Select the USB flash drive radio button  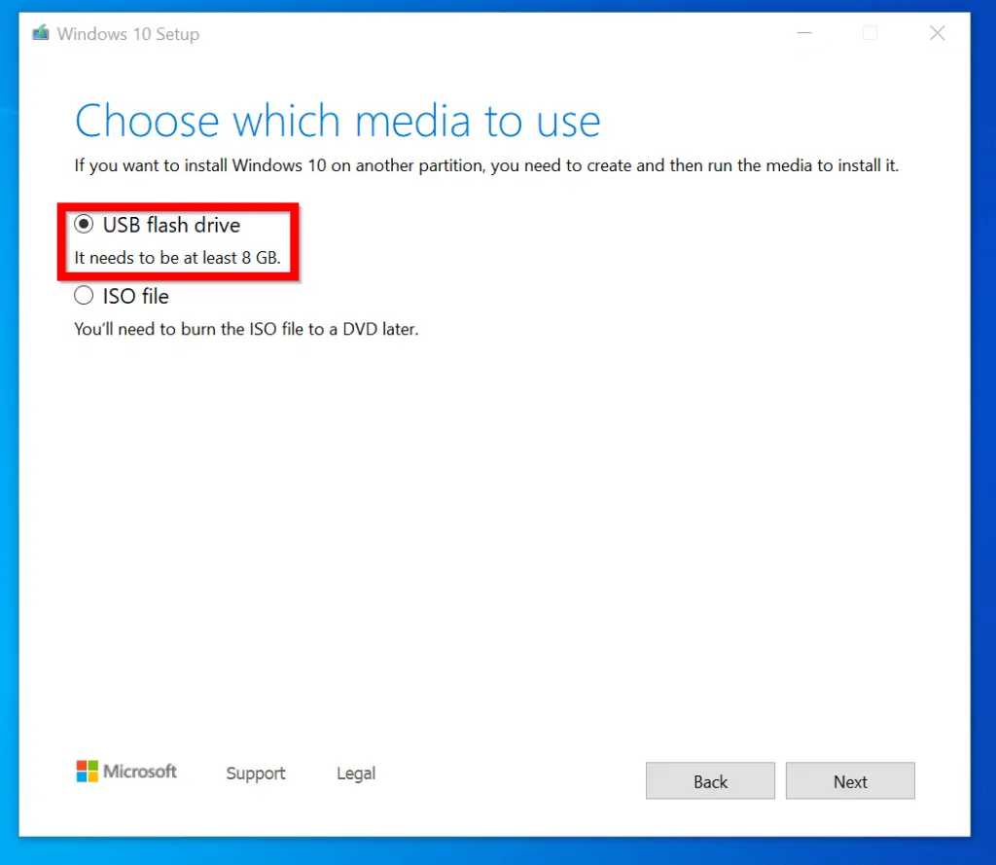[84, 225]
